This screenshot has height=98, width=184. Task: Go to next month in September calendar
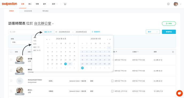point(107,39)
